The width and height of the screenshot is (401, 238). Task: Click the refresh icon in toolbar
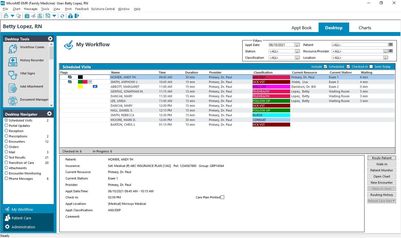click(62, 16)
